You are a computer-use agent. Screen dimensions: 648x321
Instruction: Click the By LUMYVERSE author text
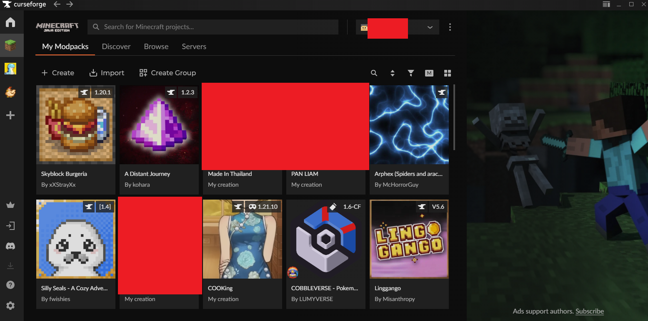312,299
